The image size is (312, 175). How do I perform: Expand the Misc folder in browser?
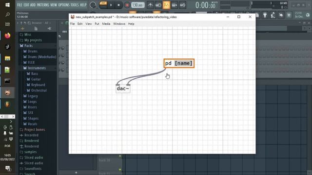click(x=28, y=35)
